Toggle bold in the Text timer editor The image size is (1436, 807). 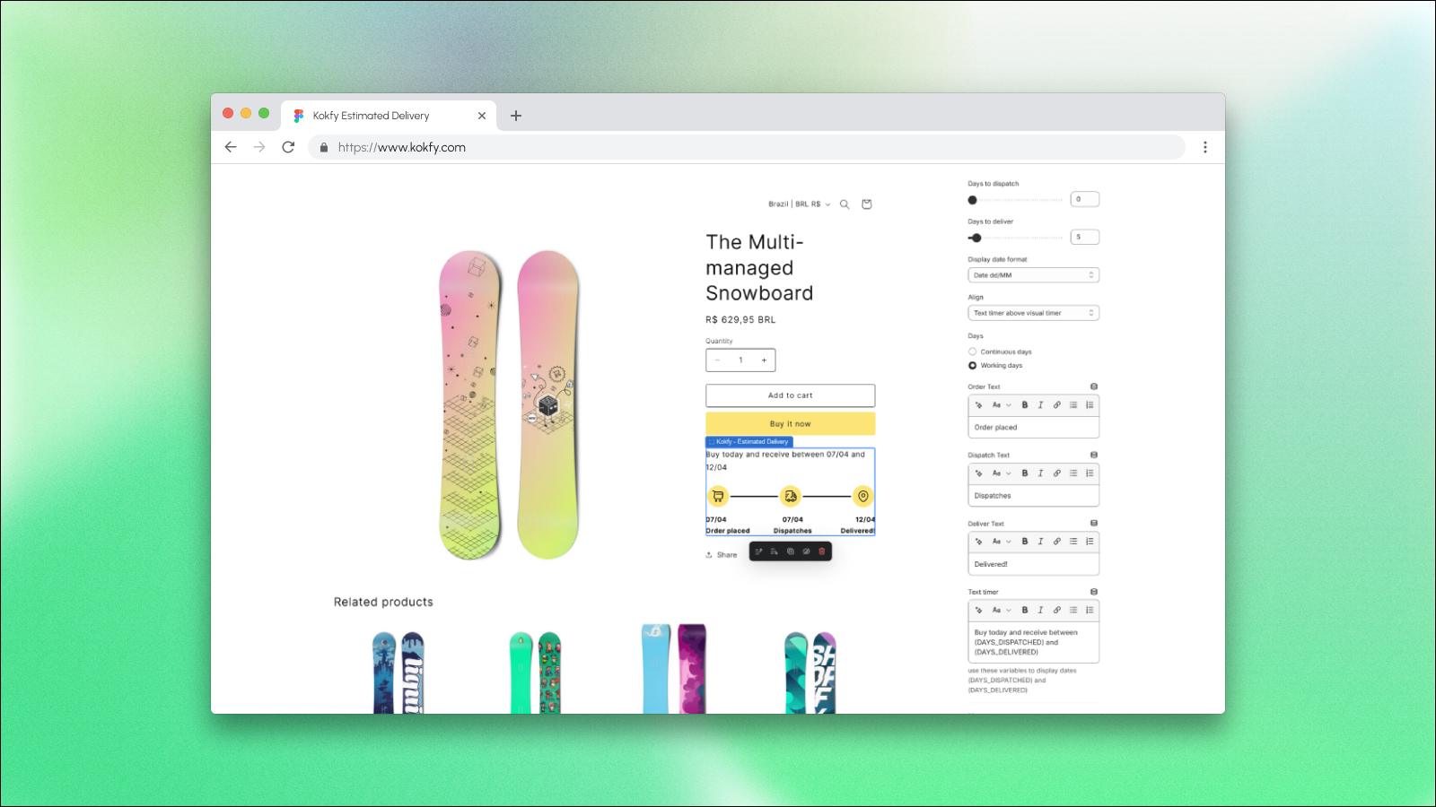pyautogui.click(x=1025, y=610)
